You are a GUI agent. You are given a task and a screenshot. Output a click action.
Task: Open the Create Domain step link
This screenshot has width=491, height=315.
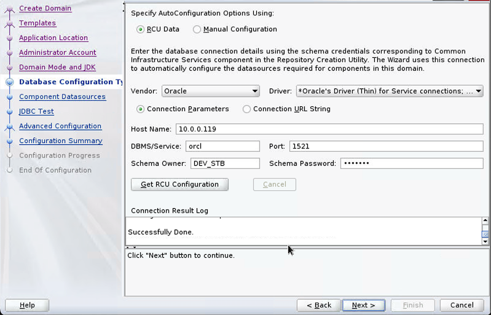45,8
